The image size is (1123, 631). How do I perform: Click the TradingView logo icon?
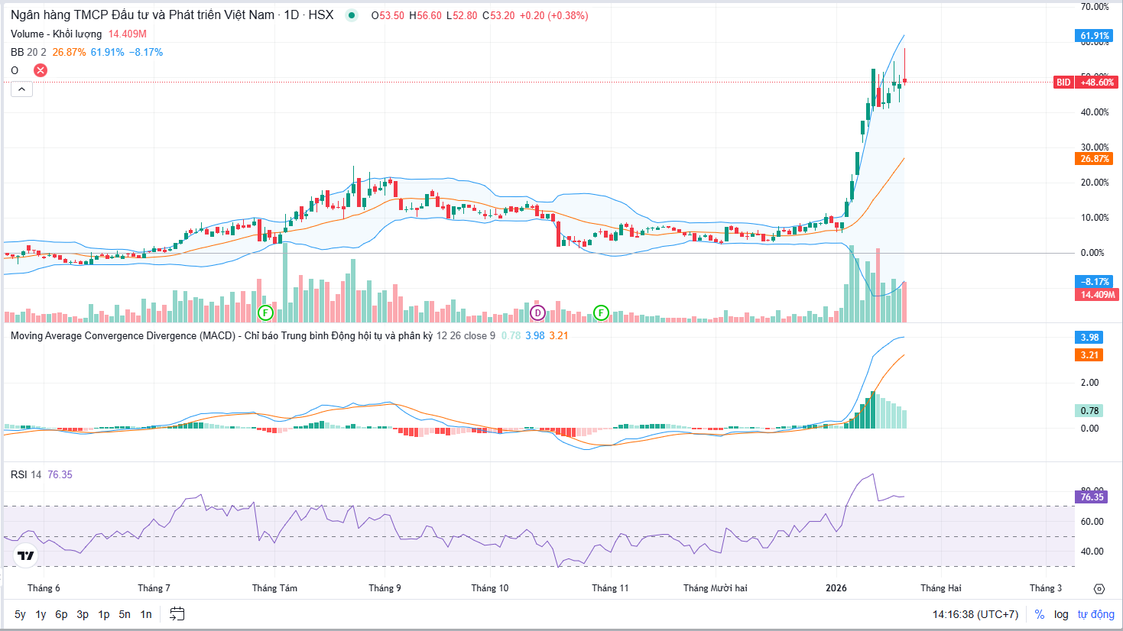(26, 555)
